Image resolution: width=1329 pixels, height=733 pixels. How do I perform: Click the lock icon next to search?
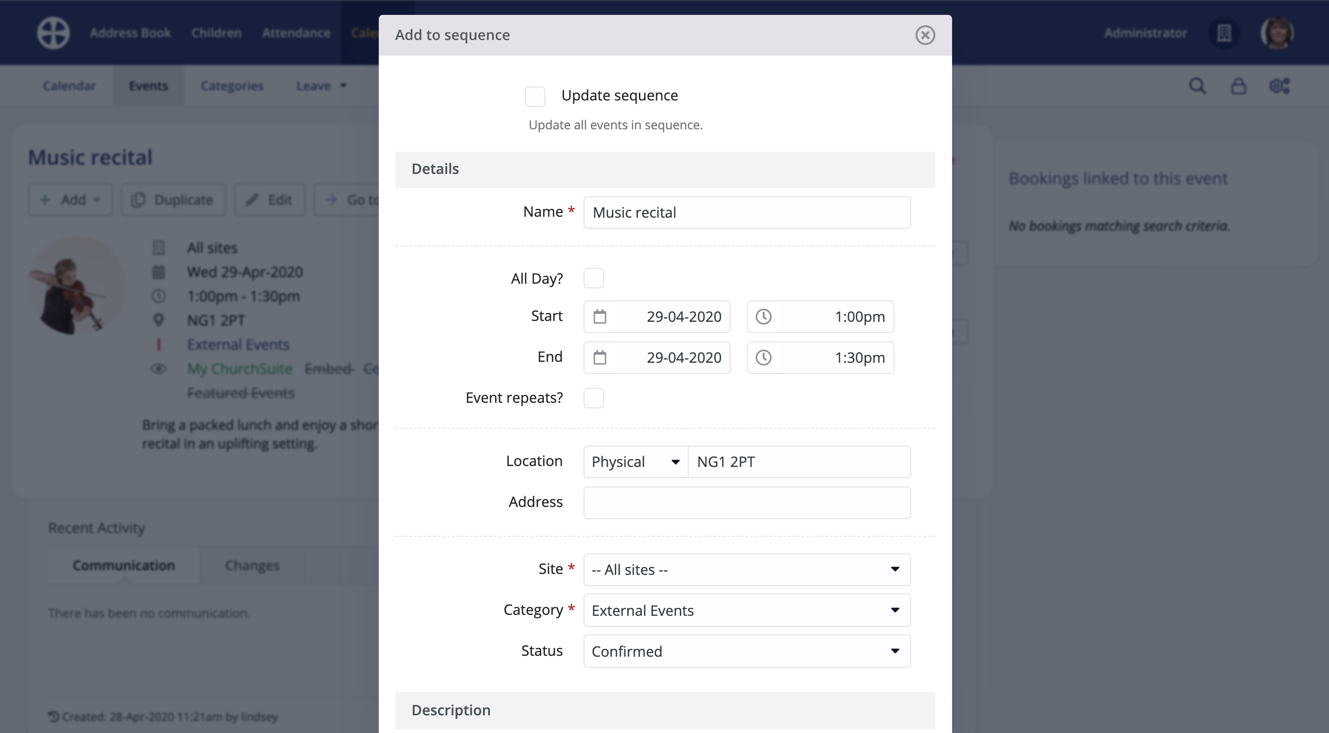pos(1238,86)
